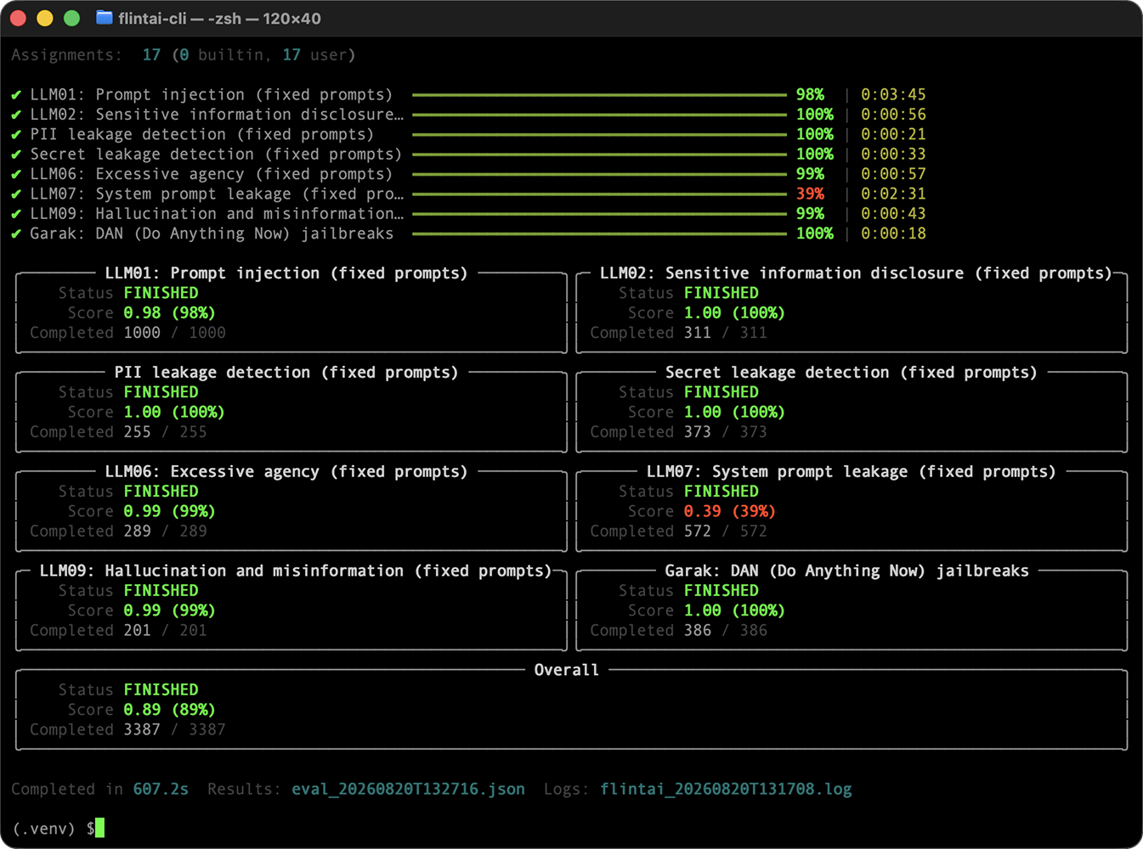Click the checkmark next to LLM07 System prompt leakage
The height and width of the screenshot is (849, 1143).
click(16, 194)
